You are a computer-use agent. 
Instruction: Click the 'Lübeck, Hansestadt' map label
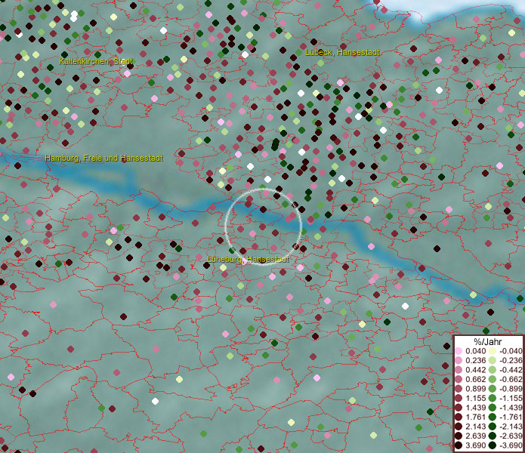point(342,53)
